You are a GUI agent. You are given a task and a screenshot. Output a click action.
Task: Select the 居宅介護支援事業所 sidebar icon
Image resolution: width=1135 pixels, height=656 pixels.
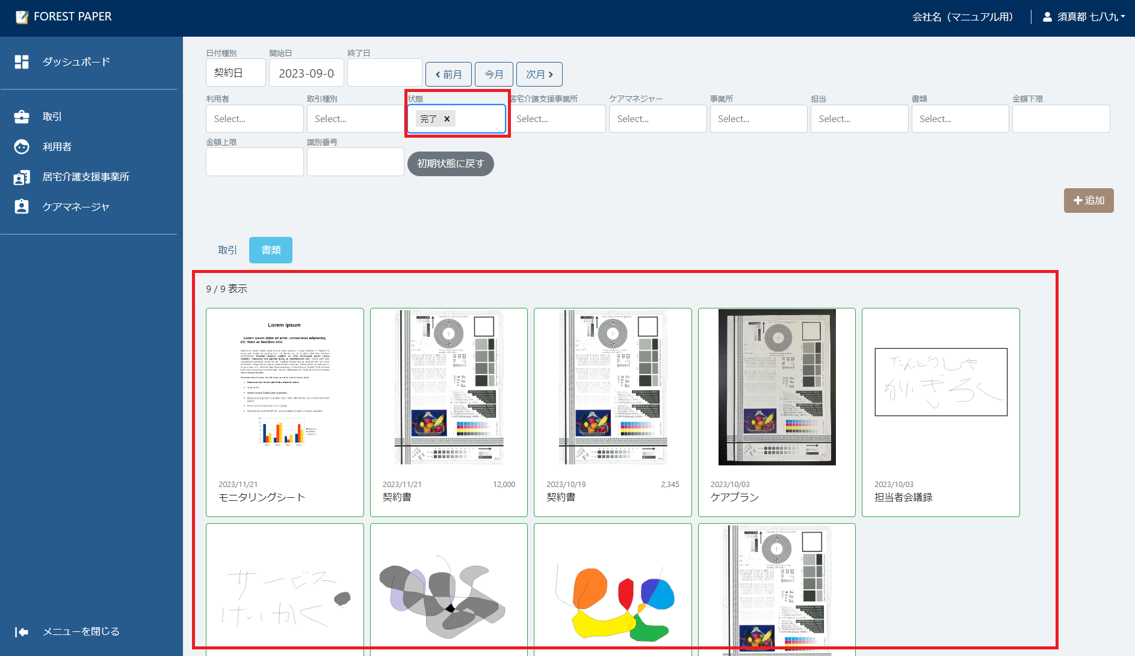point(22,177)
